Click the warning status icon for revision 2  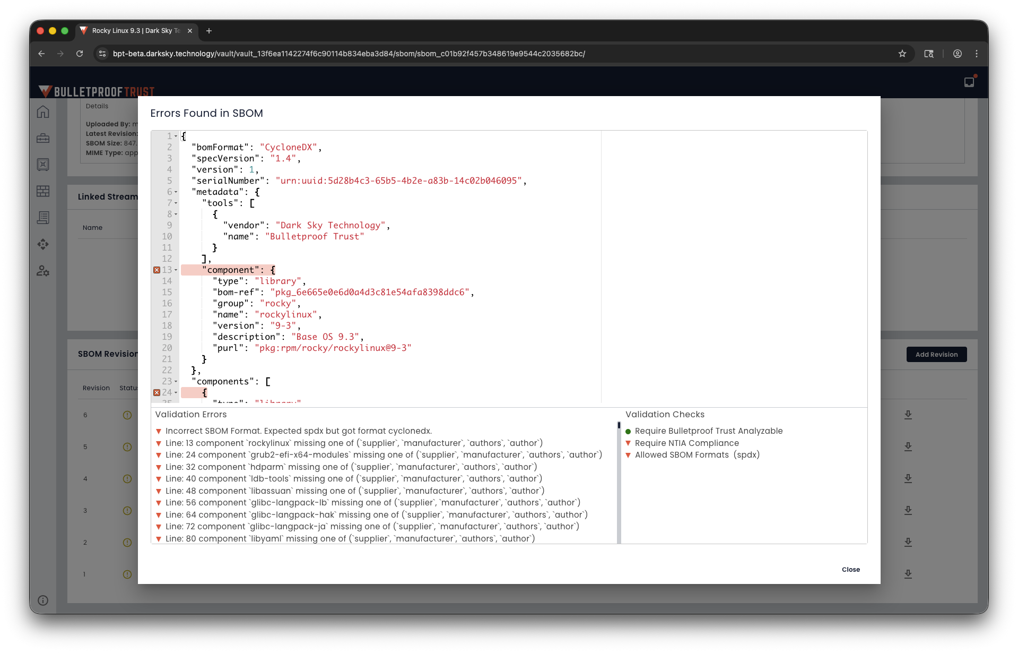pos(127,543)
